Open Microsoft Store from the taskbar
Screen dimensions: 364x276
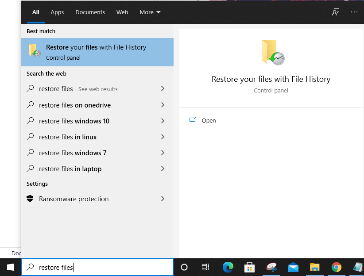click(250, 267)
